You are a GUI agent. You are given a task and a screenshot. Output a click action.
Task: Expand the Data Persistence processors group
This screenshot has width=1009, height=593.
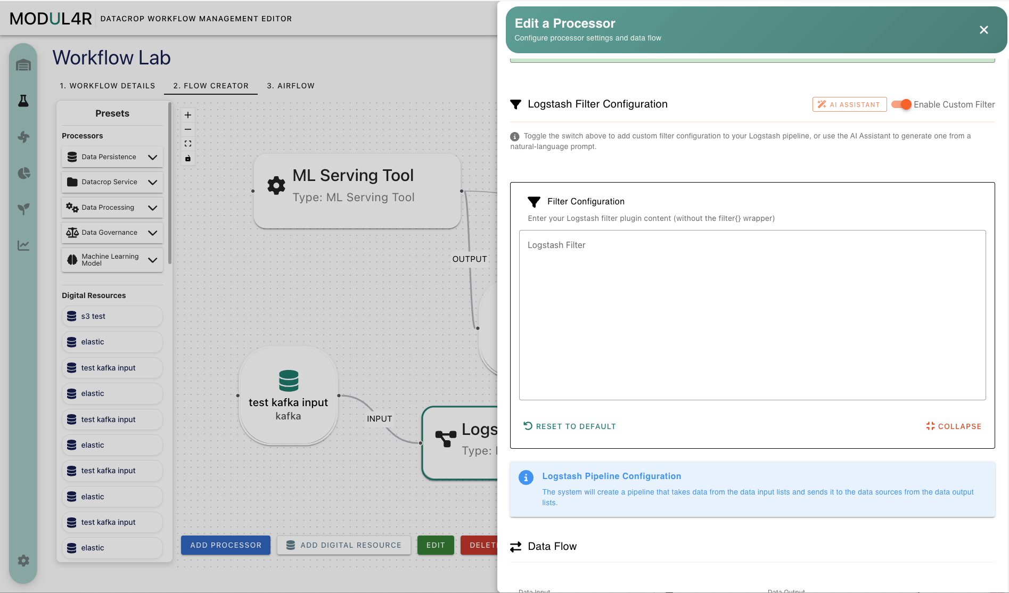coord(112,157)
